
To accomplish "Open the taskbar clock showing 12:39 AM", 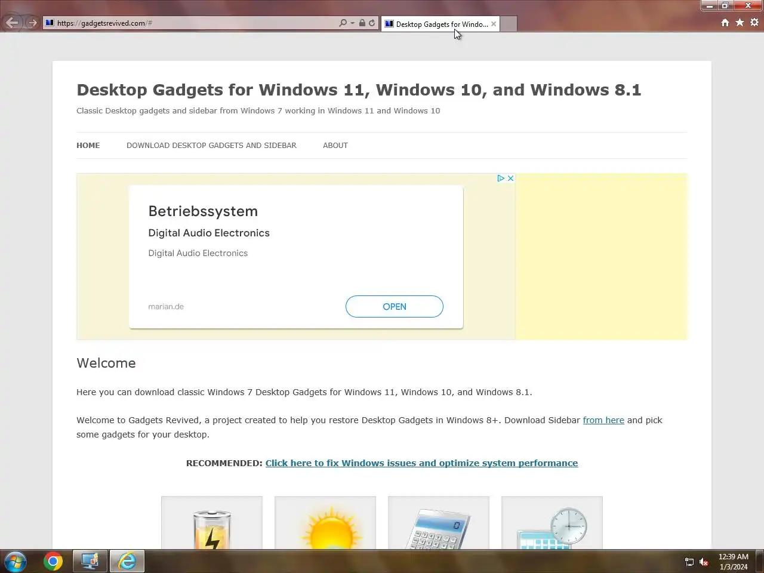I will [734, 562].
